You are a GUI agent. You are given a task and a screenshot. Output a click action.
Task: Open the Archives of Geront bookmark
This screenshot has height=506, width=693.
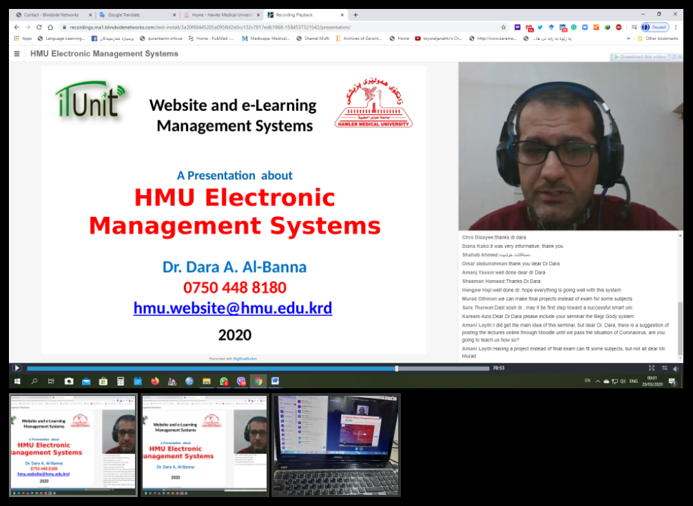point(358,39)
